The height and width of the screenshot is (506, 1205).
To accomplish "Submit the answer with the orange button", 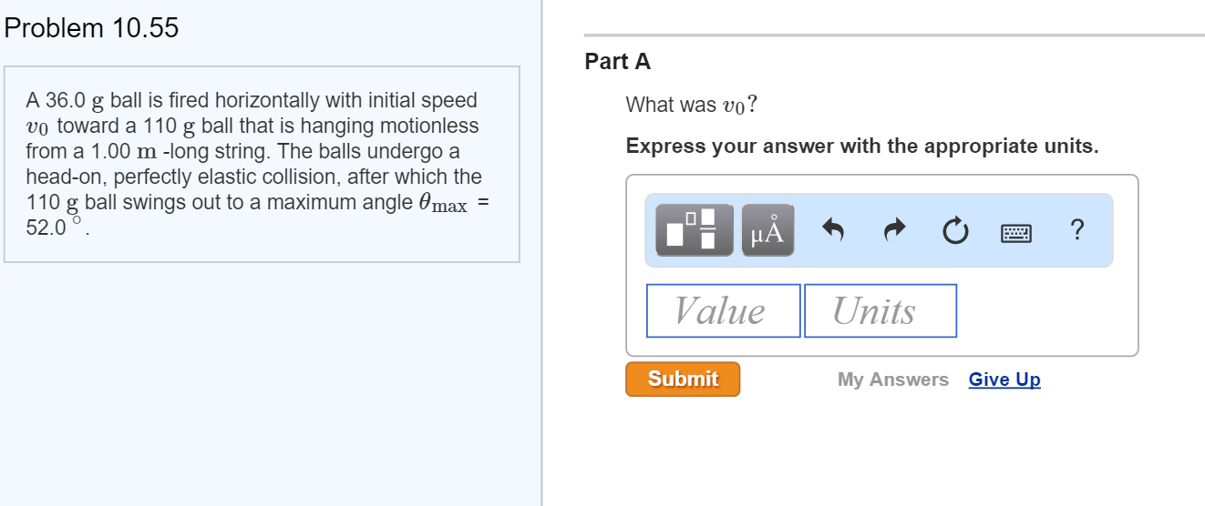I will point(683,379).
